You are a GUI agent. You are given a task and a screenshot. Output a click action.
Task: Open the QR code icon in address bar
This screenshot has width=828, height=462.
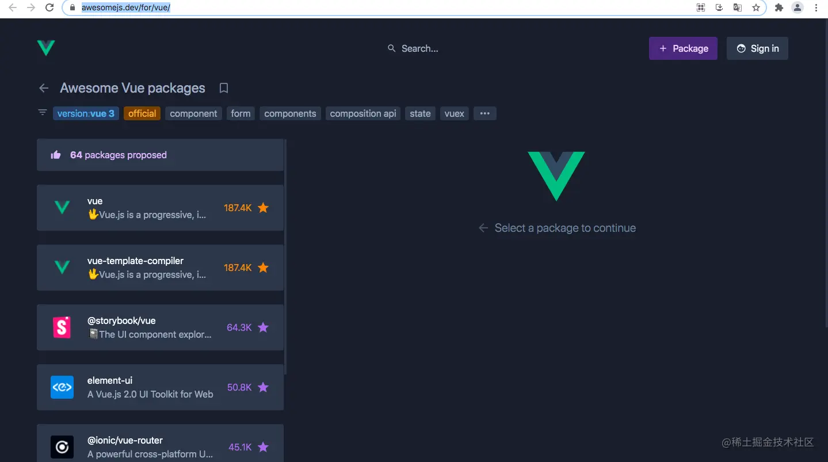[x=701, y=7]
